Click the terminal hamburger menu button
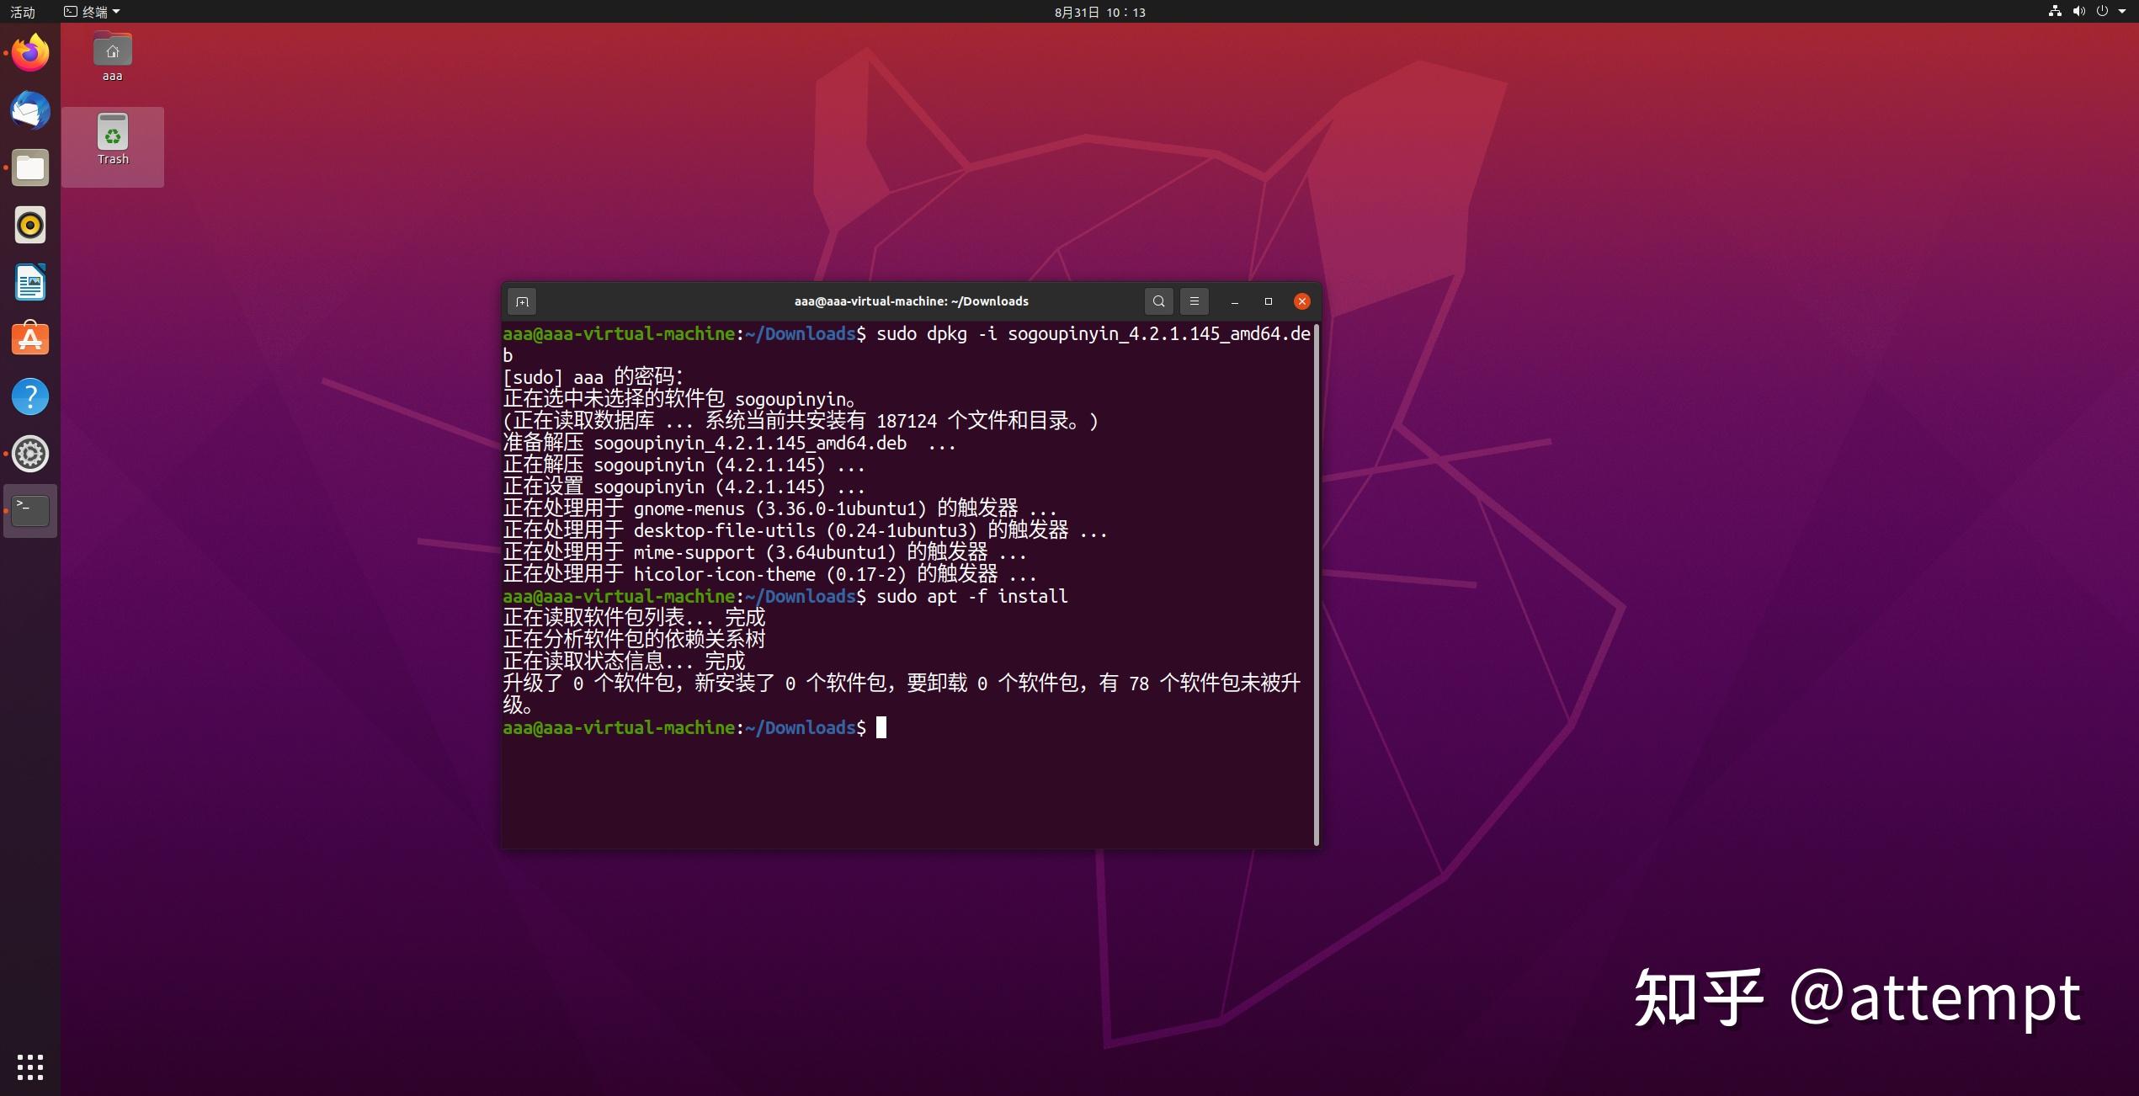Screen dimensions: 2139x1096 [x=1193, y=301]
